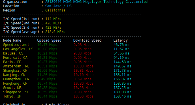
Task: Click the Seoul, KR node name
Action: click(x=12, y=88)
